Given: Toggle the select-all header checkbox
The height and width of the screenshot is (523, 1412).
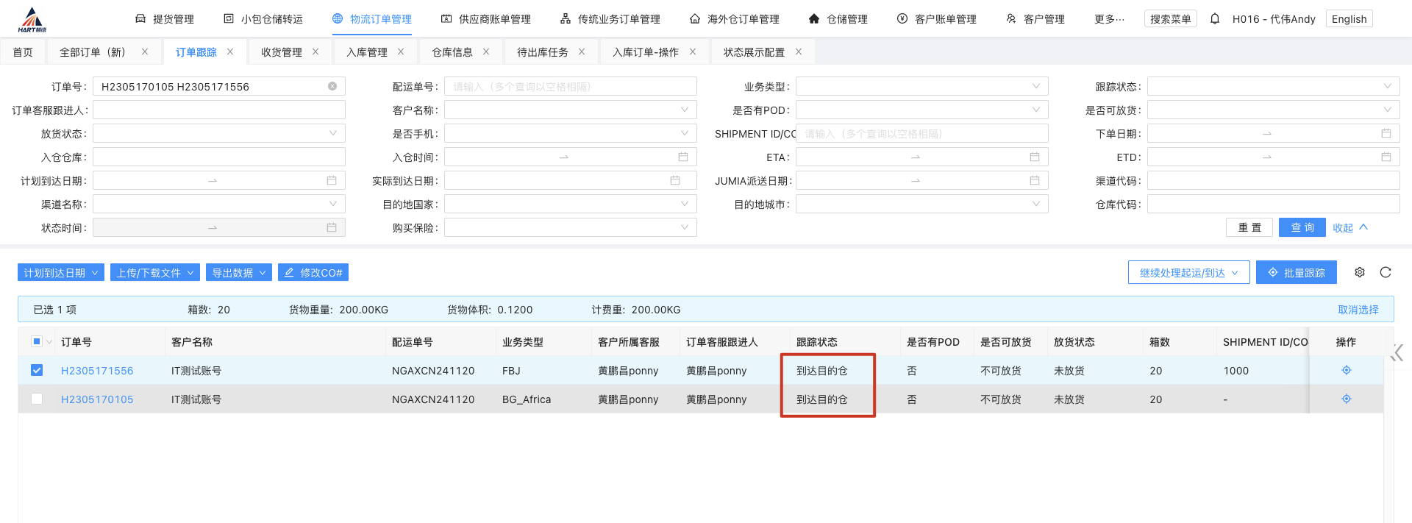Looking at the screenshot, I should (x=37, y=341).
